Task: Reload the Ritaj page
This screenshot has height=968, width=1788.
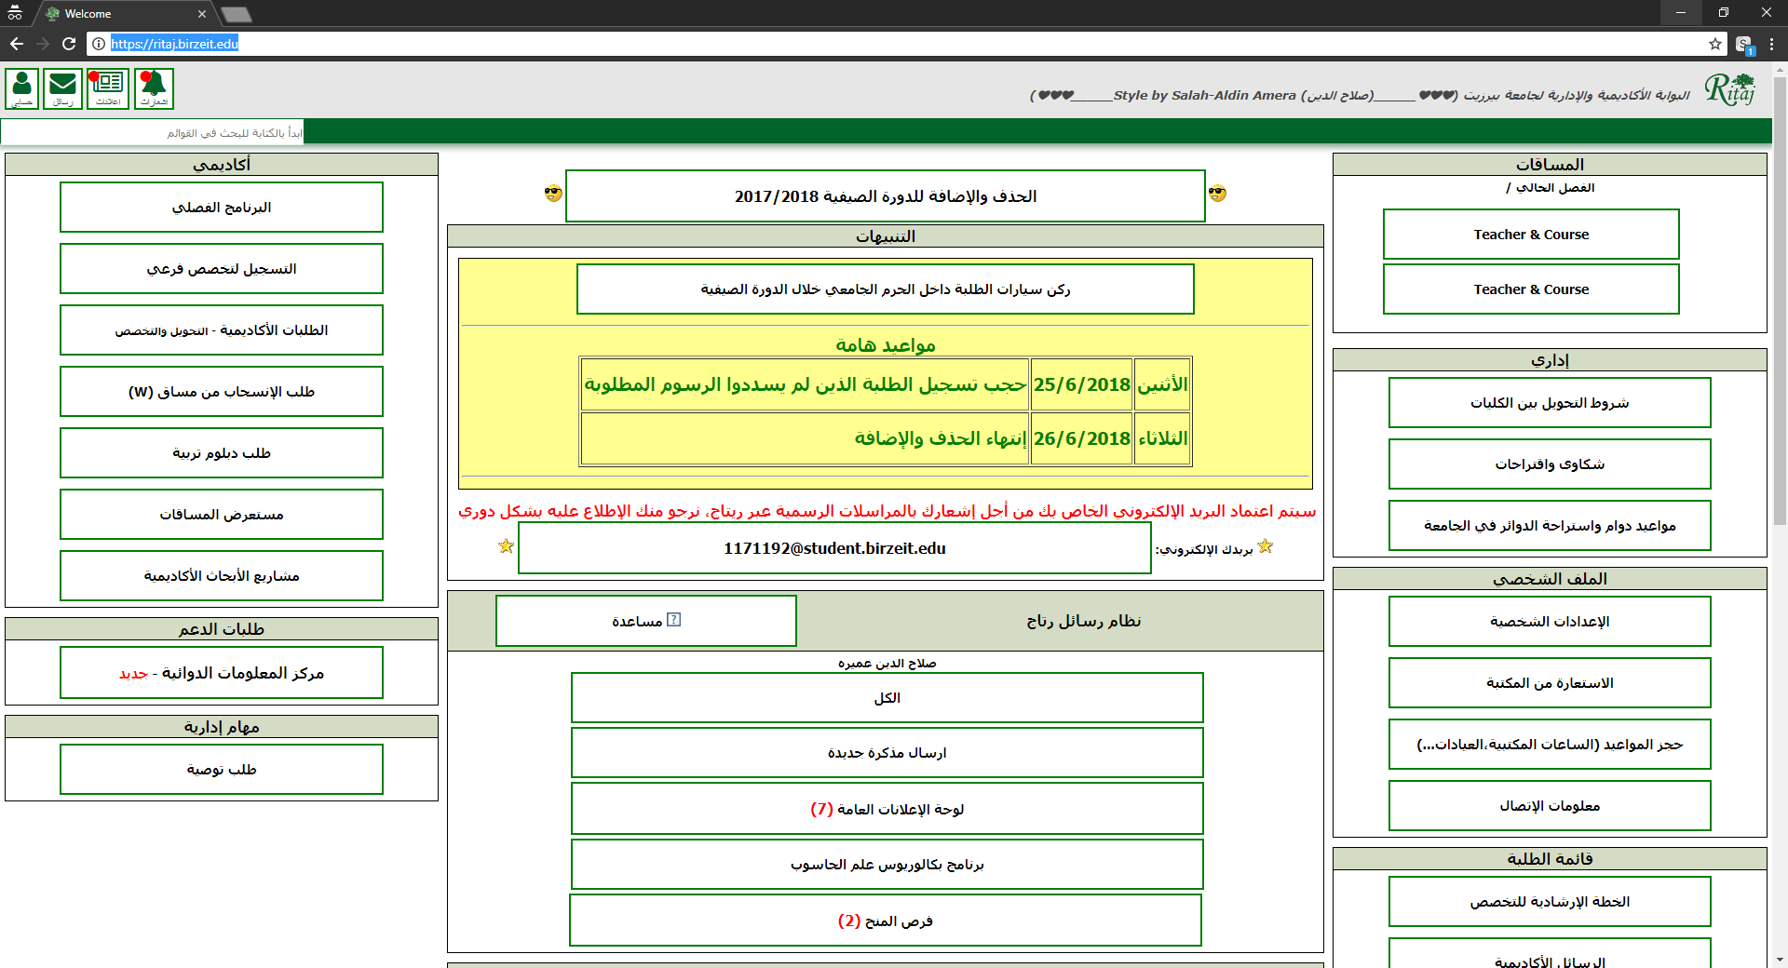Action: (69, 44)
